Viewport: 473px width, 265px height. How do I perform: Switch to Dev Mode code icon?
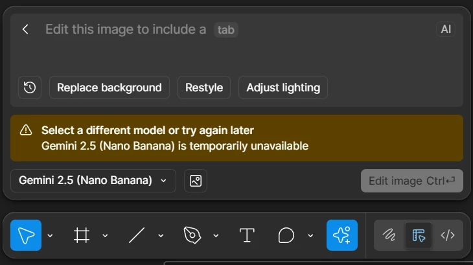coord(447,235)
